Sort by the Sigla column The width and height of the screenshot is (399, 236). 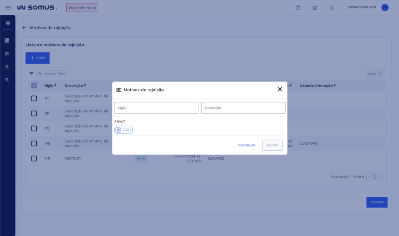point(50,86)
